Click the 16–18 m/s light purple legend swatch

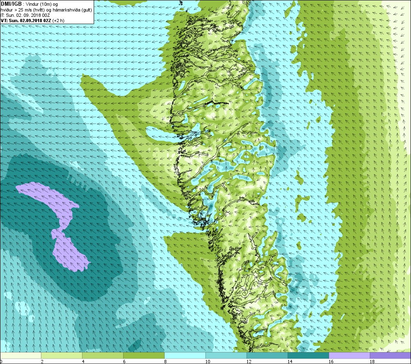pos(349,355)
